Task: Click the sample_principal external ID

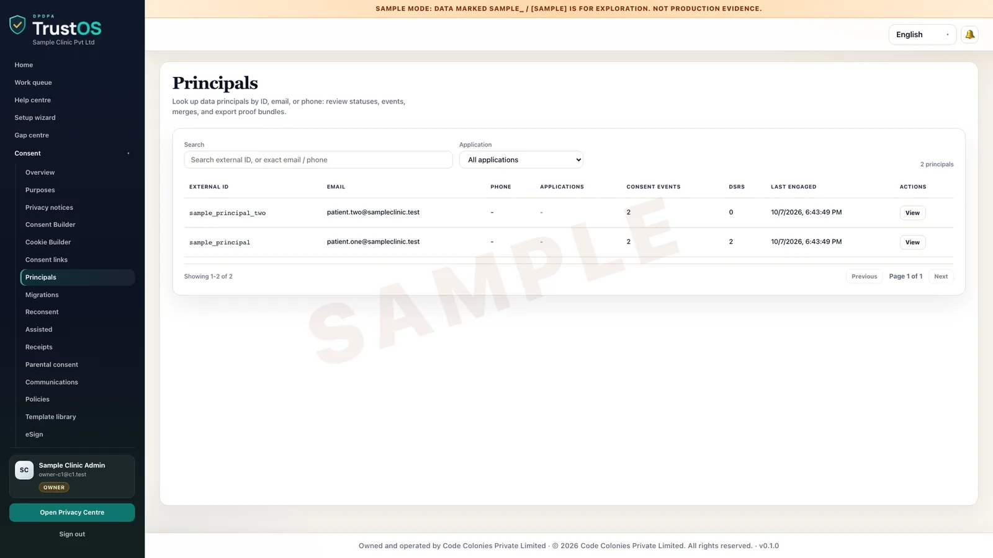Action: [220, 242]
